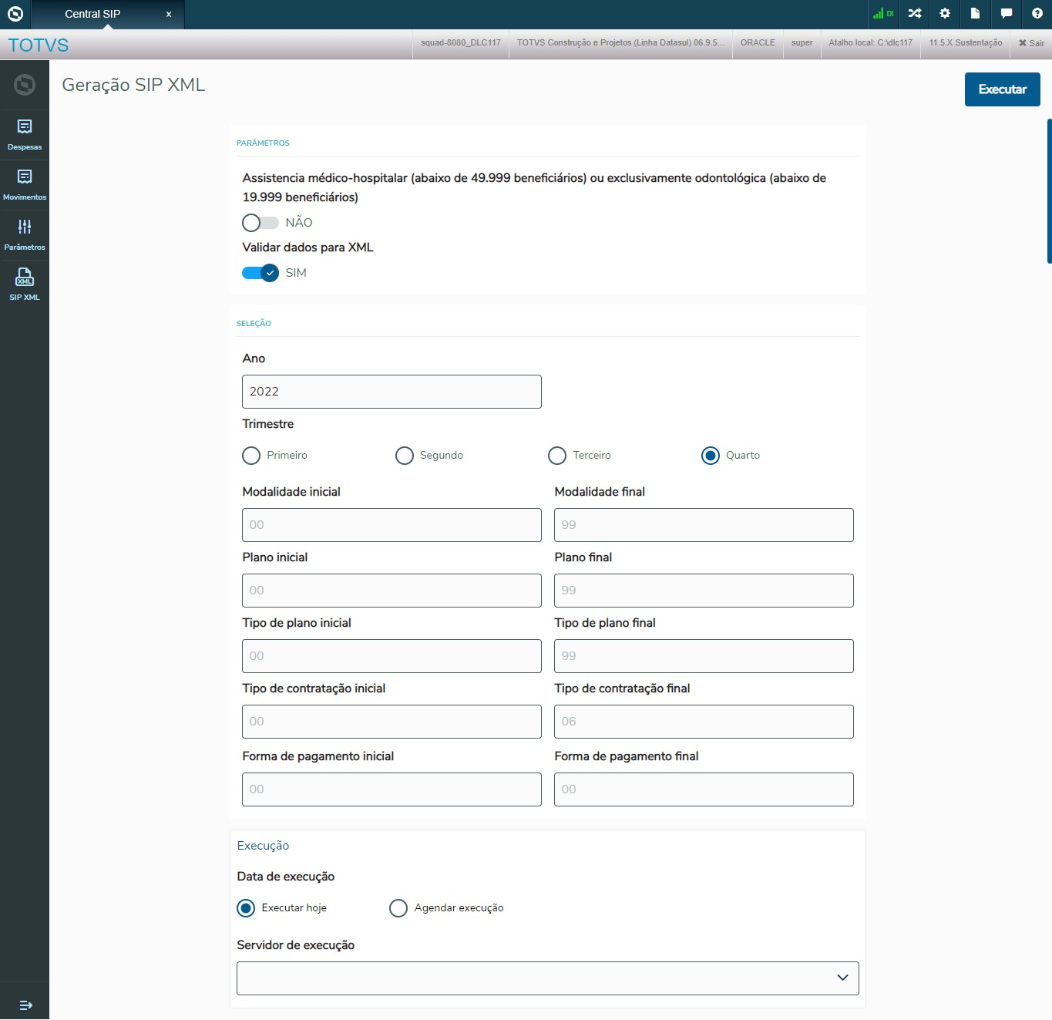Viewport: 1052px width, 1020px height.
Task: Open the Servidor de execução dropdown
Action: tap(548, 978)
